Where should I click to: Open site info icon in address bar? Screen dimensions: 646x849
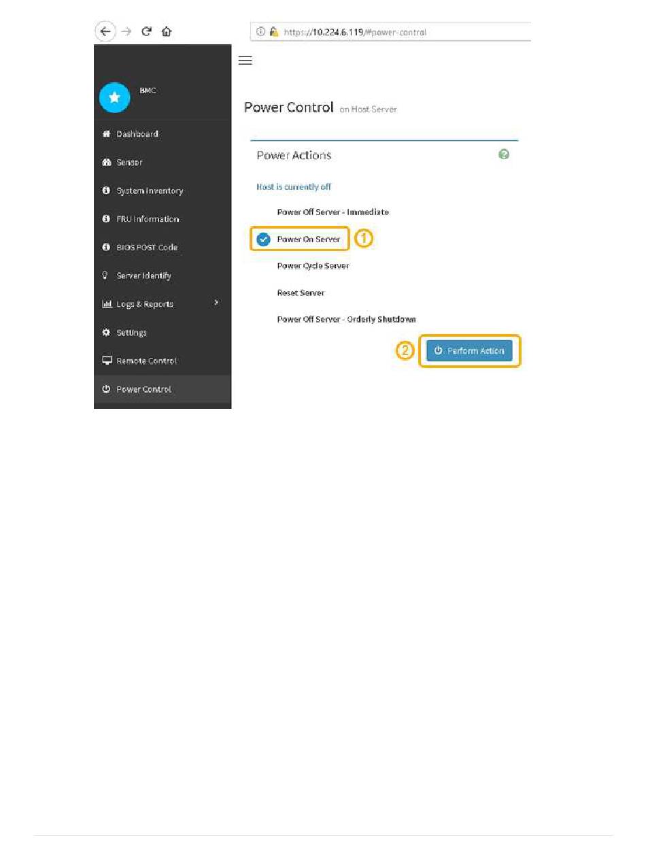pyautogui.click(x=261, y=32)
